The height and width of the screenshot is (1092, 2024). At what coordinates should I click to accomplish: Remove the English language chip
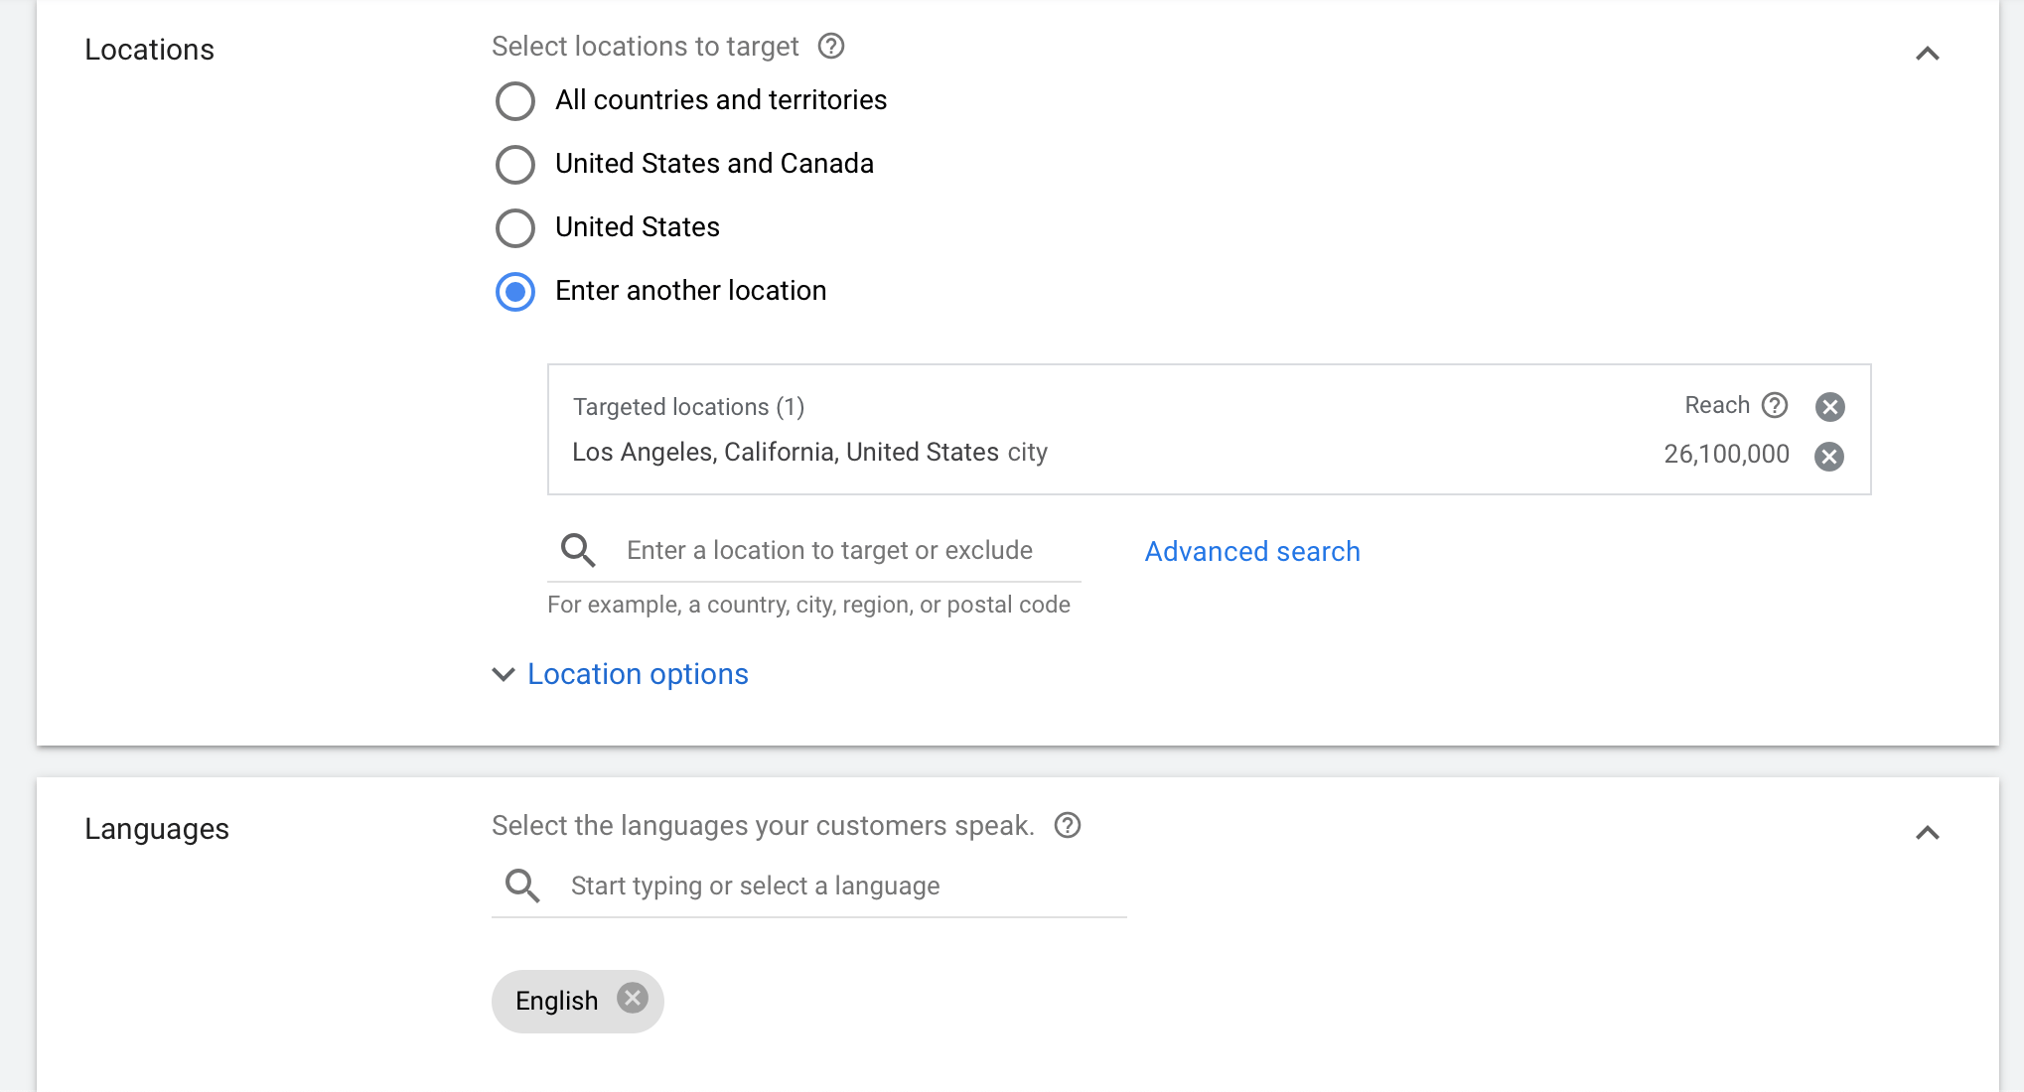pyautogui.click(x=633, y=1000)
